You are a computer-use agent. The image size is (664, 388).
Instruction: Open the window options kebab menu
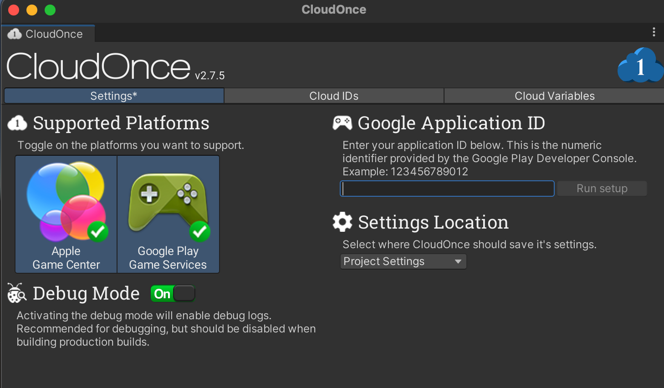pos(654,32)
